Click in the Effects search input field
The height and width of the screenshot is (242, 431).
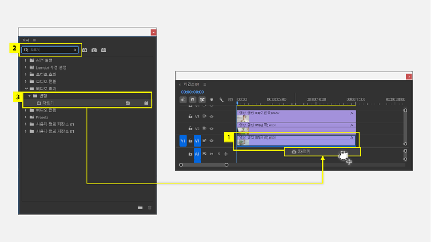(x=50, y=50)
